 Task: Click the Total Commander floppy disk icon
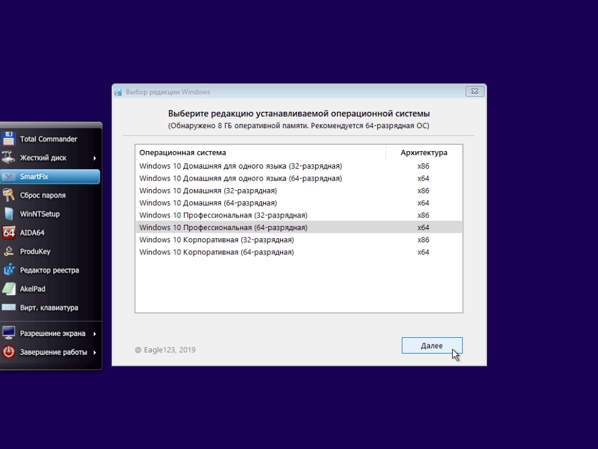(x=8, y=139)
